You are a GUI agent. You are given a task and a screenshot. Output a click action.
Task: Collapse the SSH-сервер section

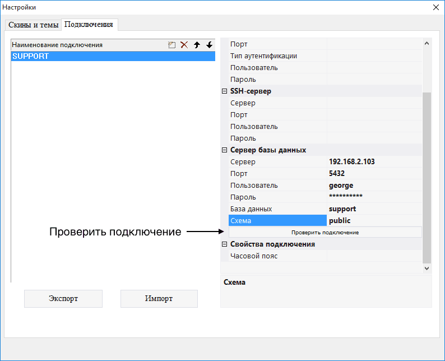pos(225,91)
